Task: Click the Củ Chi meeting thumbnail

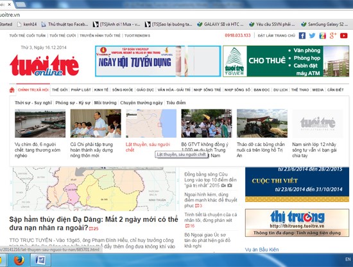Action: point(96,124)
